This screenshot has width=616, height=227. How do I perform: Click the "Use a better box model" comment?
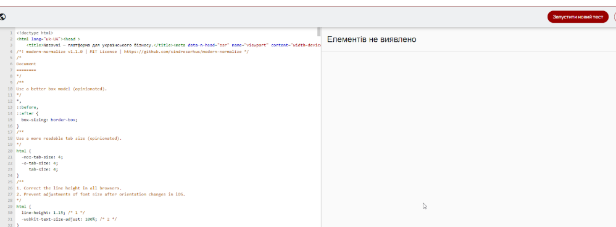62,89
